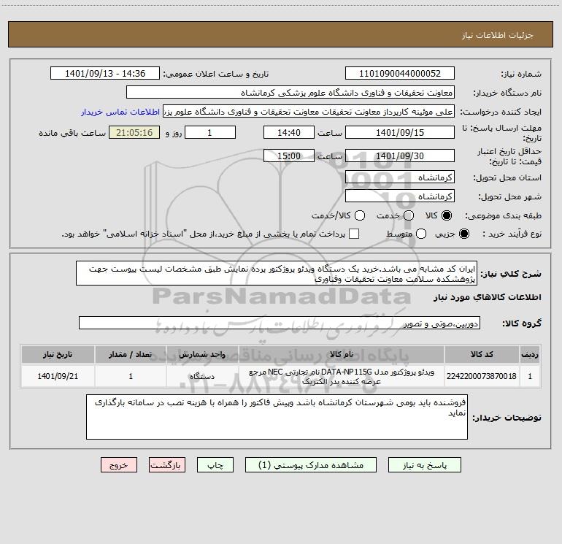Screen dimensions: 562x544
Task: Click the چاپ print button
Action: tap(215, 464)
